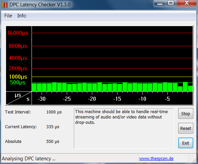Click the µs/s axis unit box
Image resolution: width=198 pixels, height=164 pixels.
19,98
